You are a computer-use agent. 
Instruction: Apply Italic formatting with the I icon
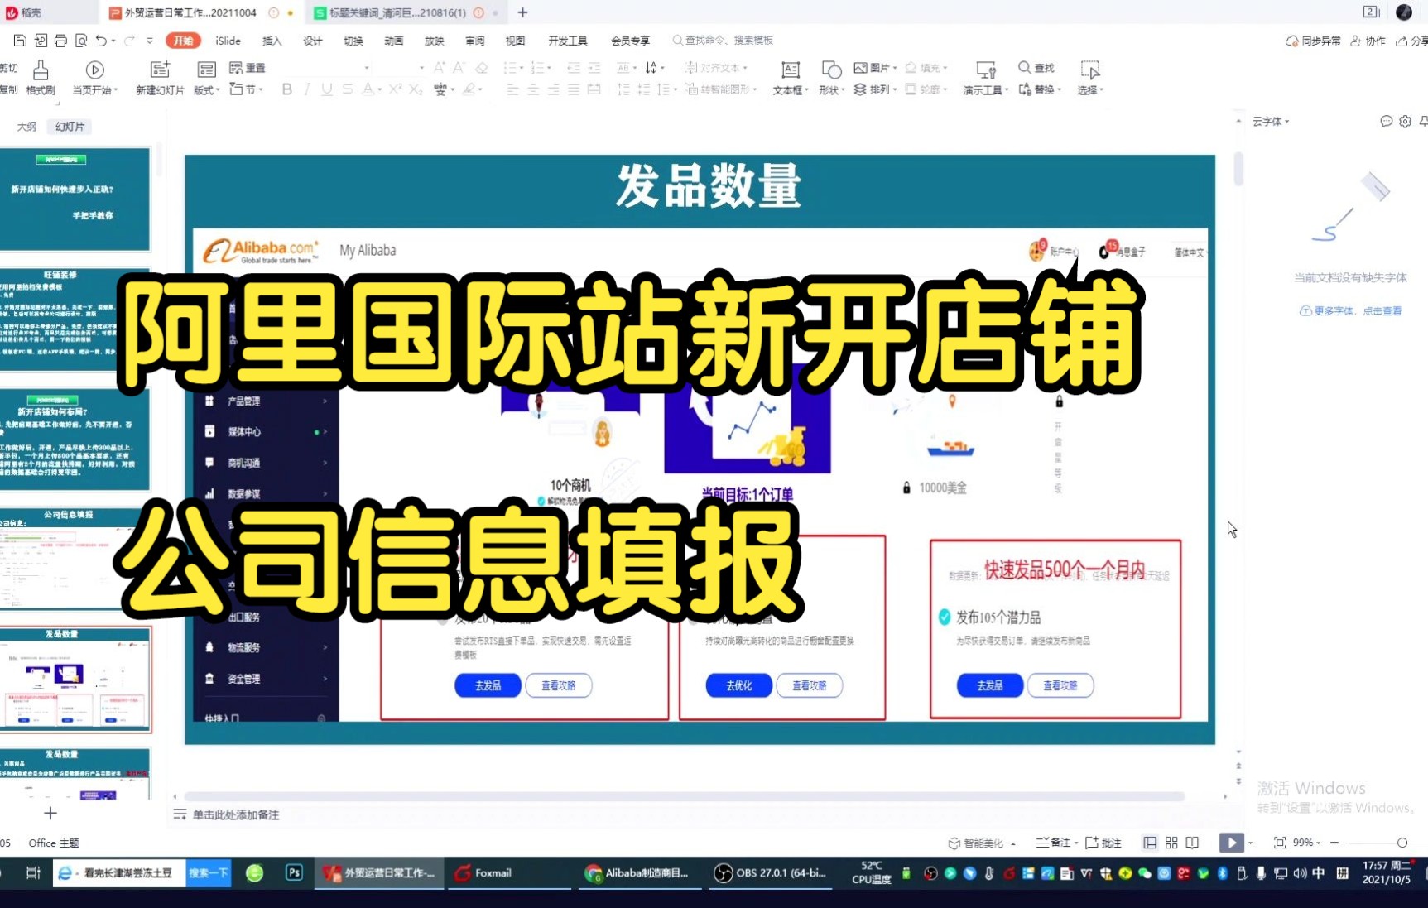click(307, 89)
